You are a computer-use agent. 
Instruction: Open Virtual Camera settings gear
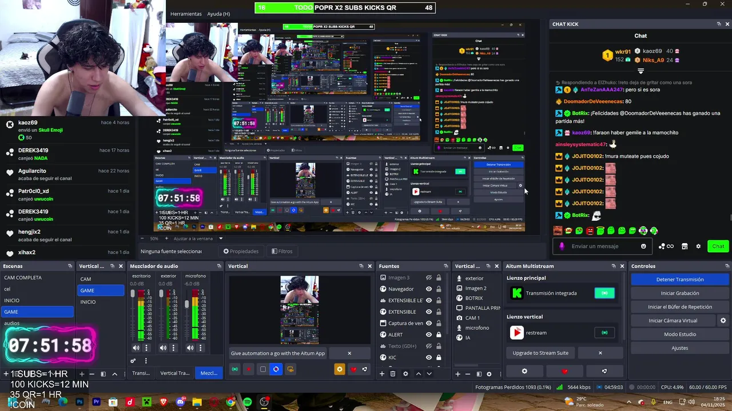point(723,321)
